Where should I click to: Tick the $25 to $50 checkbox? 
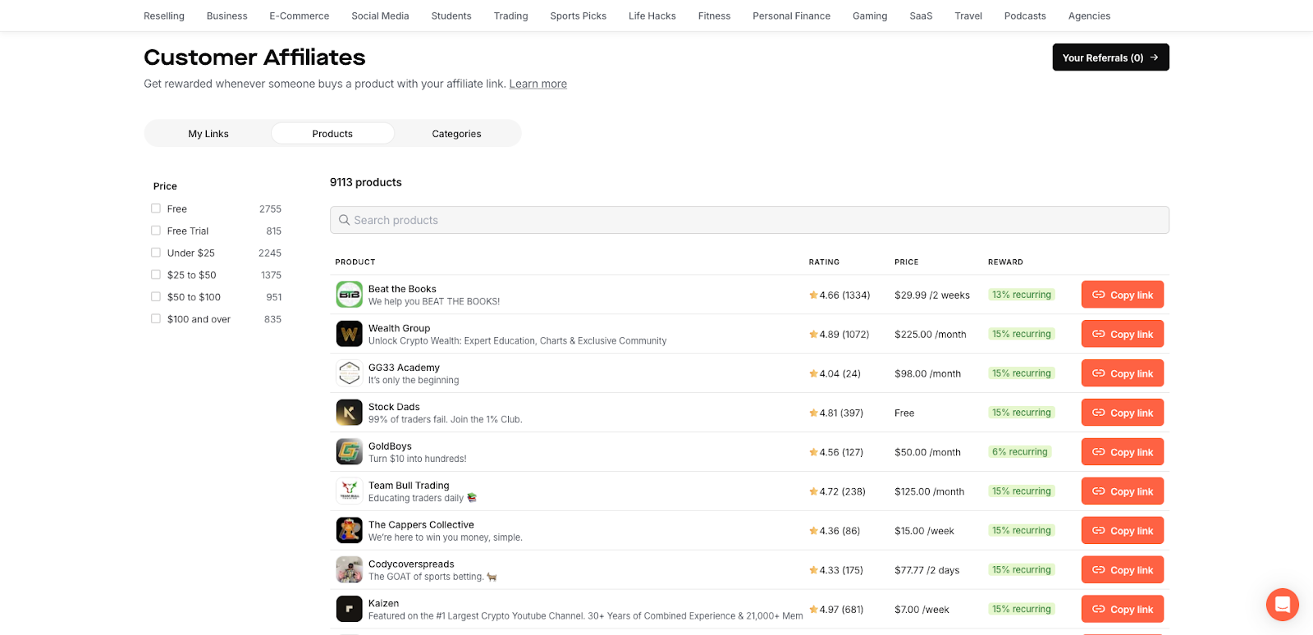pyautogui.click(x=156, y=275)
